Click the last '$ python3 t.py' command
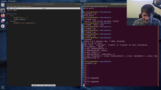 click(x=90, y=63)
